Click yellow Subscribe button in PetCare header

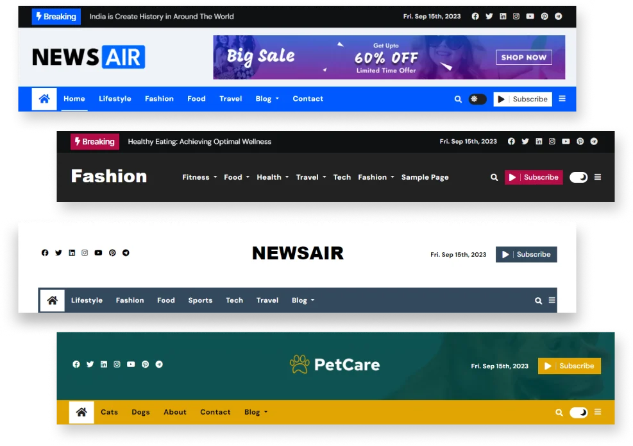570,366
